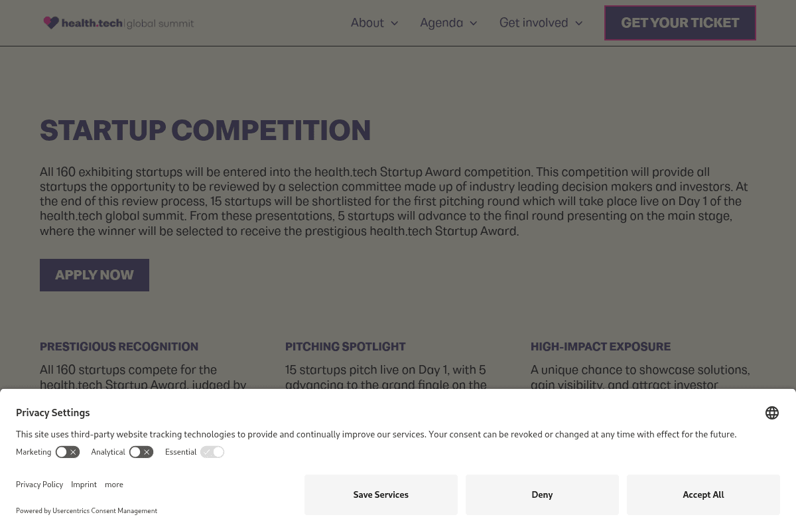
Task: Accept All privacy settings
Action: click(x=703, y=494)
